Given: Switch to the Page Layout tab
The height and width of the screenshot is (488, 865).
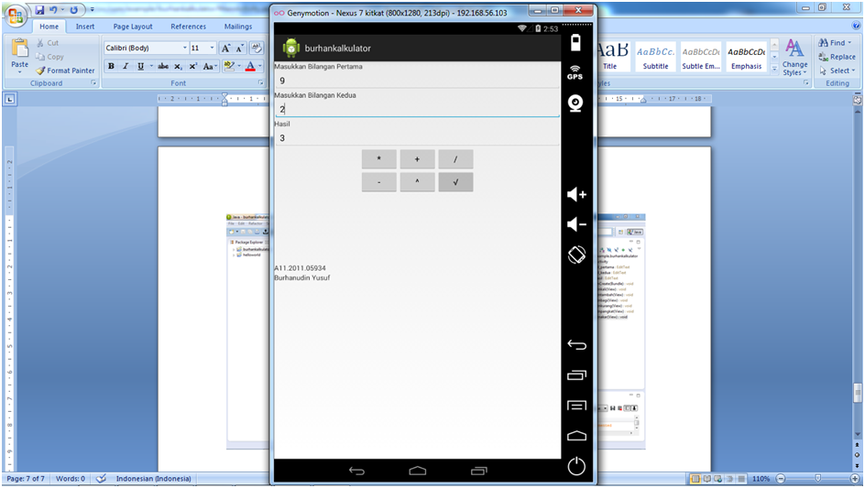Looking at the screenshot, I should 133,27.
